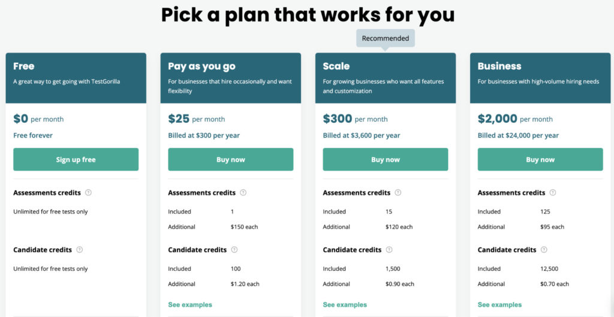Click Candidate credits help icon in Scale plan
Viewport: 614px width, 317px height.
pos(389,250)
